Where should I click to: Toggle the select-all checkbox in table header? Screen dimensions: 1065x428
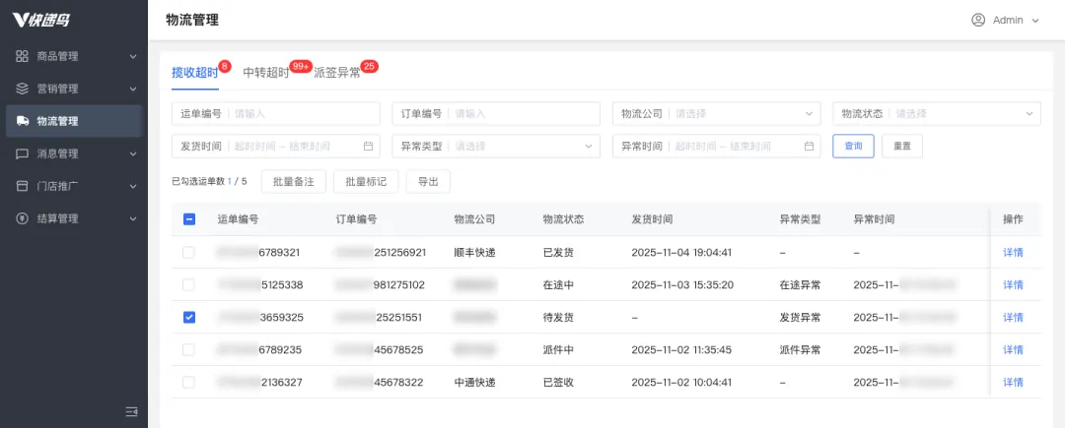(x=189, y=219)
